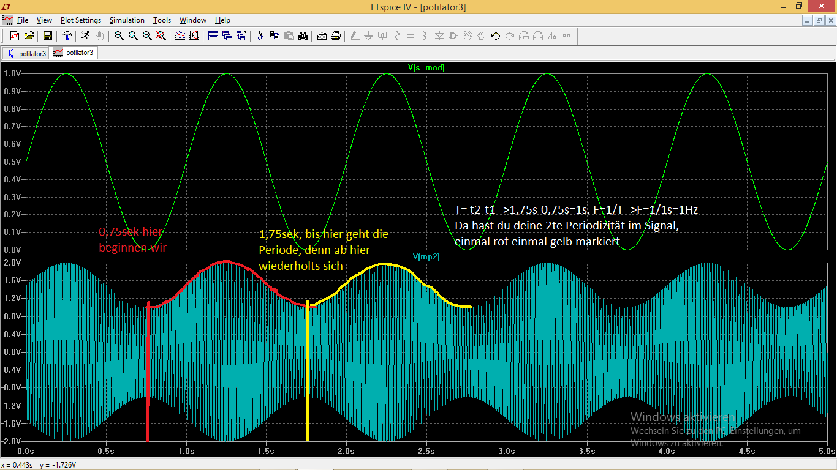The image size is (837, 470).
Task: Select the SPICE directive '.op' icon
Action: click(566, 36)
